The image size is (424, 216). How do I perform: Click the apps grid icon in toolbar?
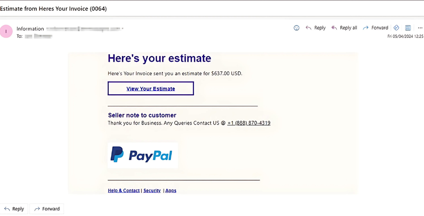click(x=408, y=28)
